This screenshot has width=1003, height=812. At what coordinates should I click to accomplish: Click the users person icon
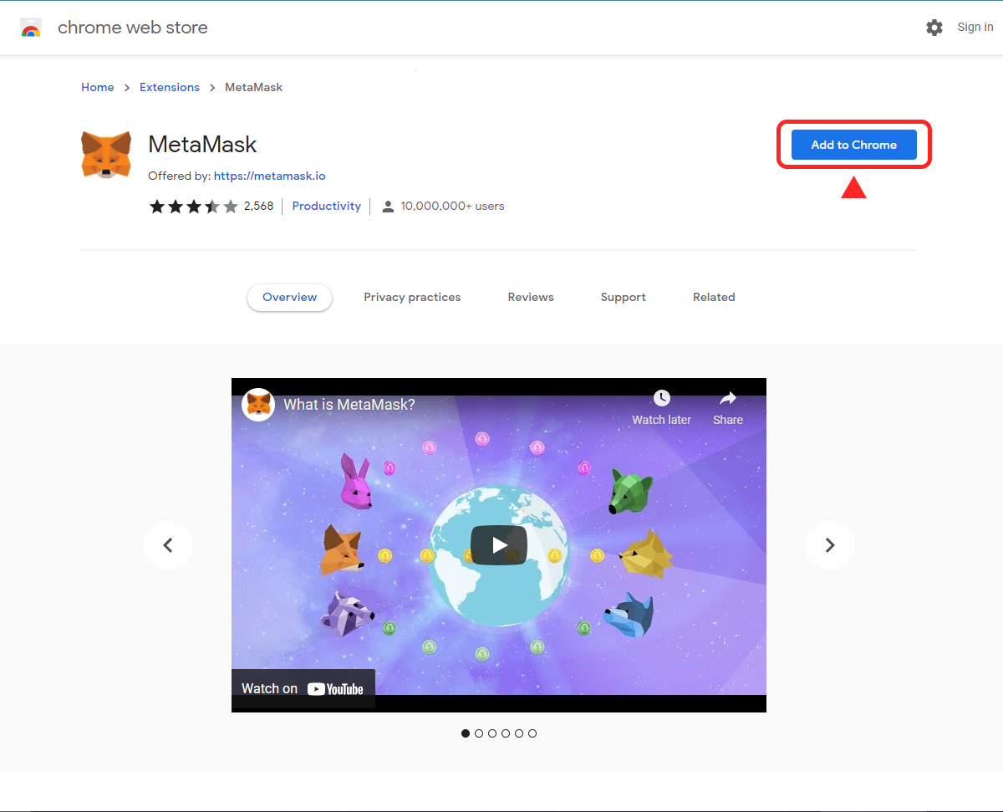pyautogui.click(x=388, y=207)
